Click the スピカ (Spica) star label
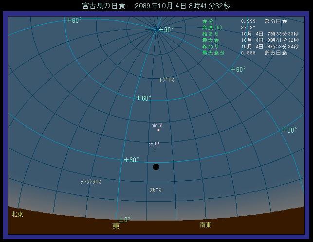Screen dimensions: 313x242 point(156,190)
